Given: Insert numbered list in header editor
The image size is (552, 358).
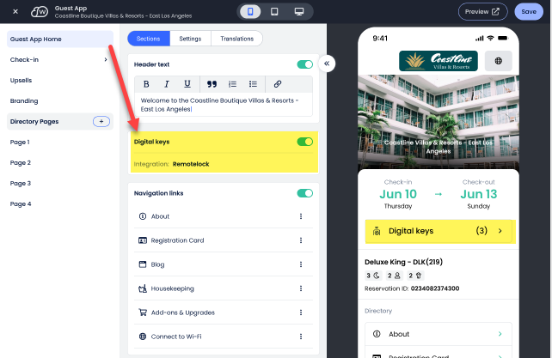Looking at the screenshot, I should point(232,84).
